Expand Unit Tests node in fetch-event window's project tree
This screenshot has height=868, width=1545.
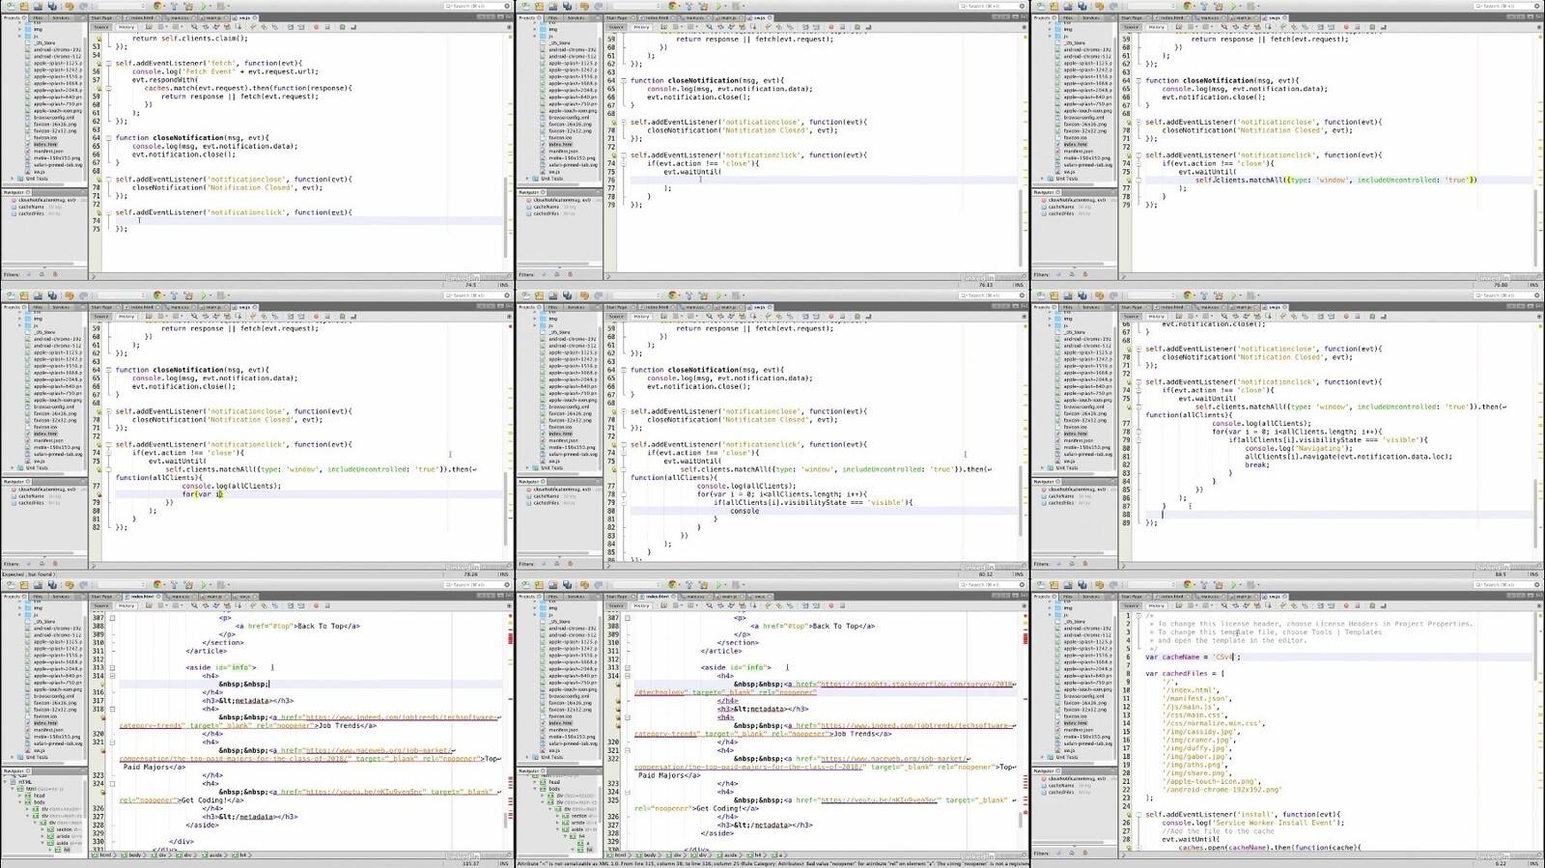[x=13, y=179]
